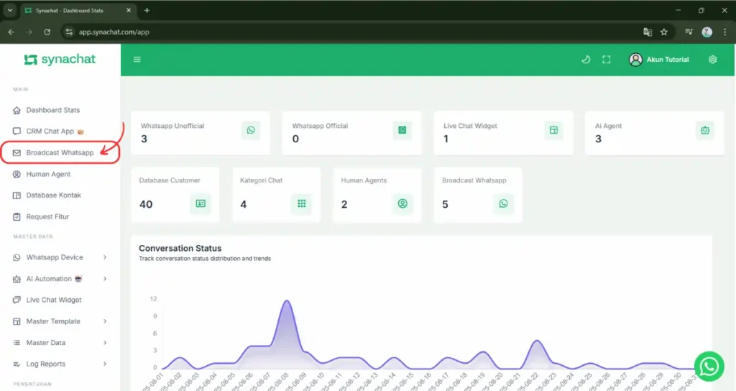Open settings gear in green header
The image size is (736, 391).
712,60
